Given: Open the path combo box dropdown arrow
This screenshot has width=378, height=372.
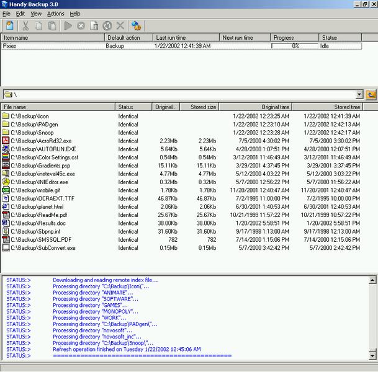Looking at the screenshot, I should point(359,94).
